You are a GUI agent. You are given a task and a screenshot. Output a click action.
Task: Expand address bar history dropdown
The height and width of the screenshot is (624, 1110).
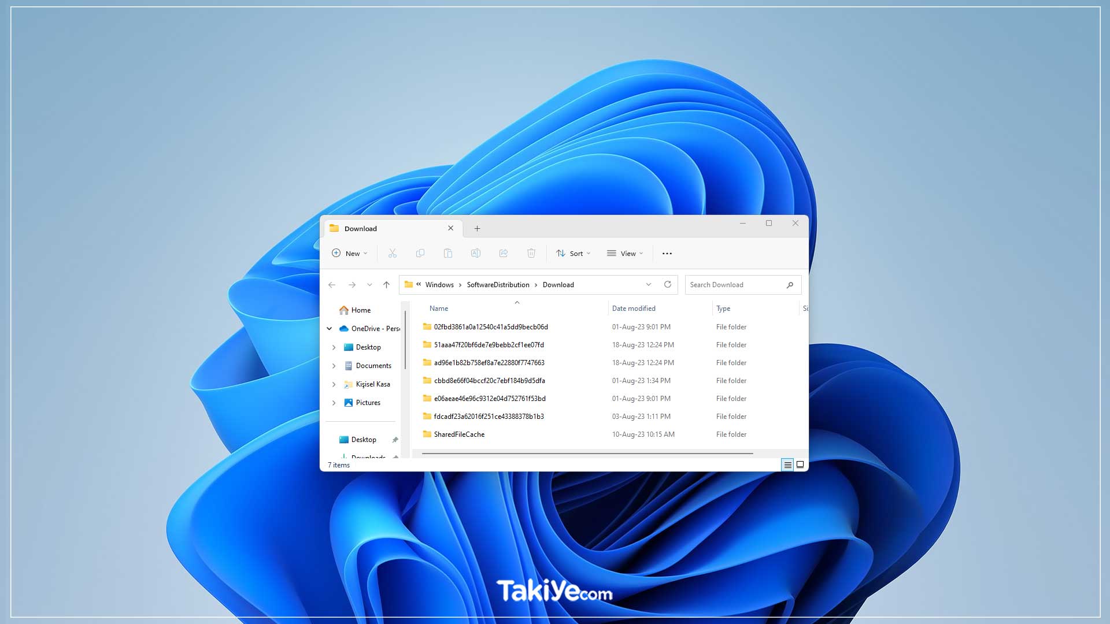649,284
